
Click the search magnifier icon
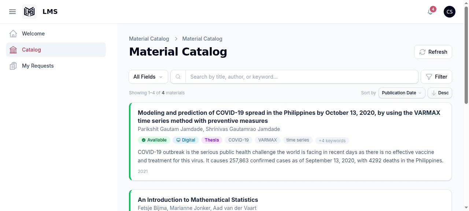click(x=178, y=77)
